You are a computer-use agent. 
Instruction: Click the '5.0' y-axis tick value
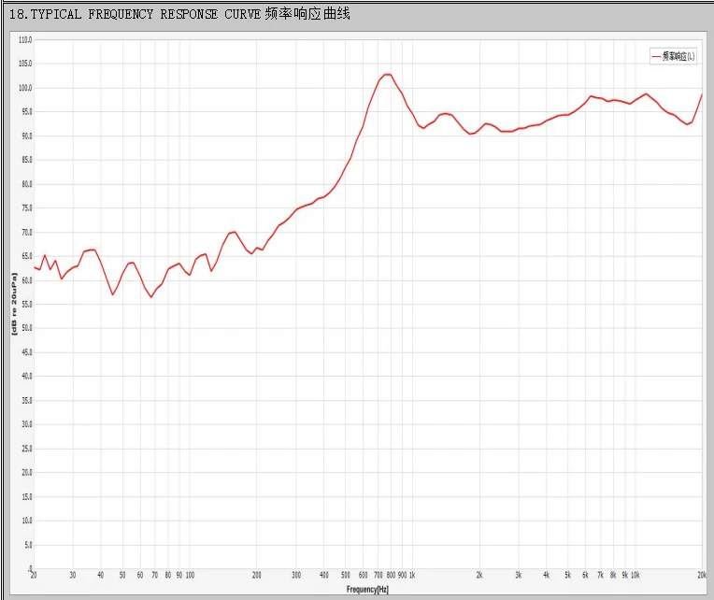28,545
